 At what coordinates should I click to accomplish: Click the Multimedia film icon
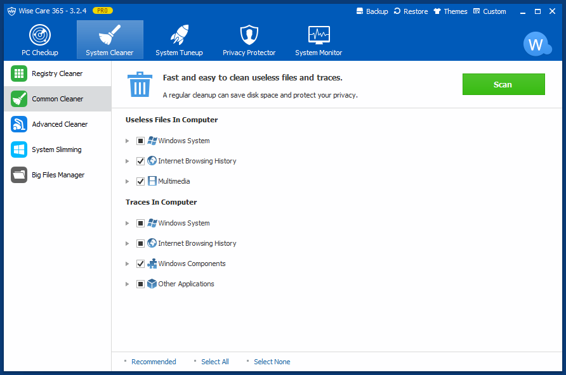pos(152,181)
